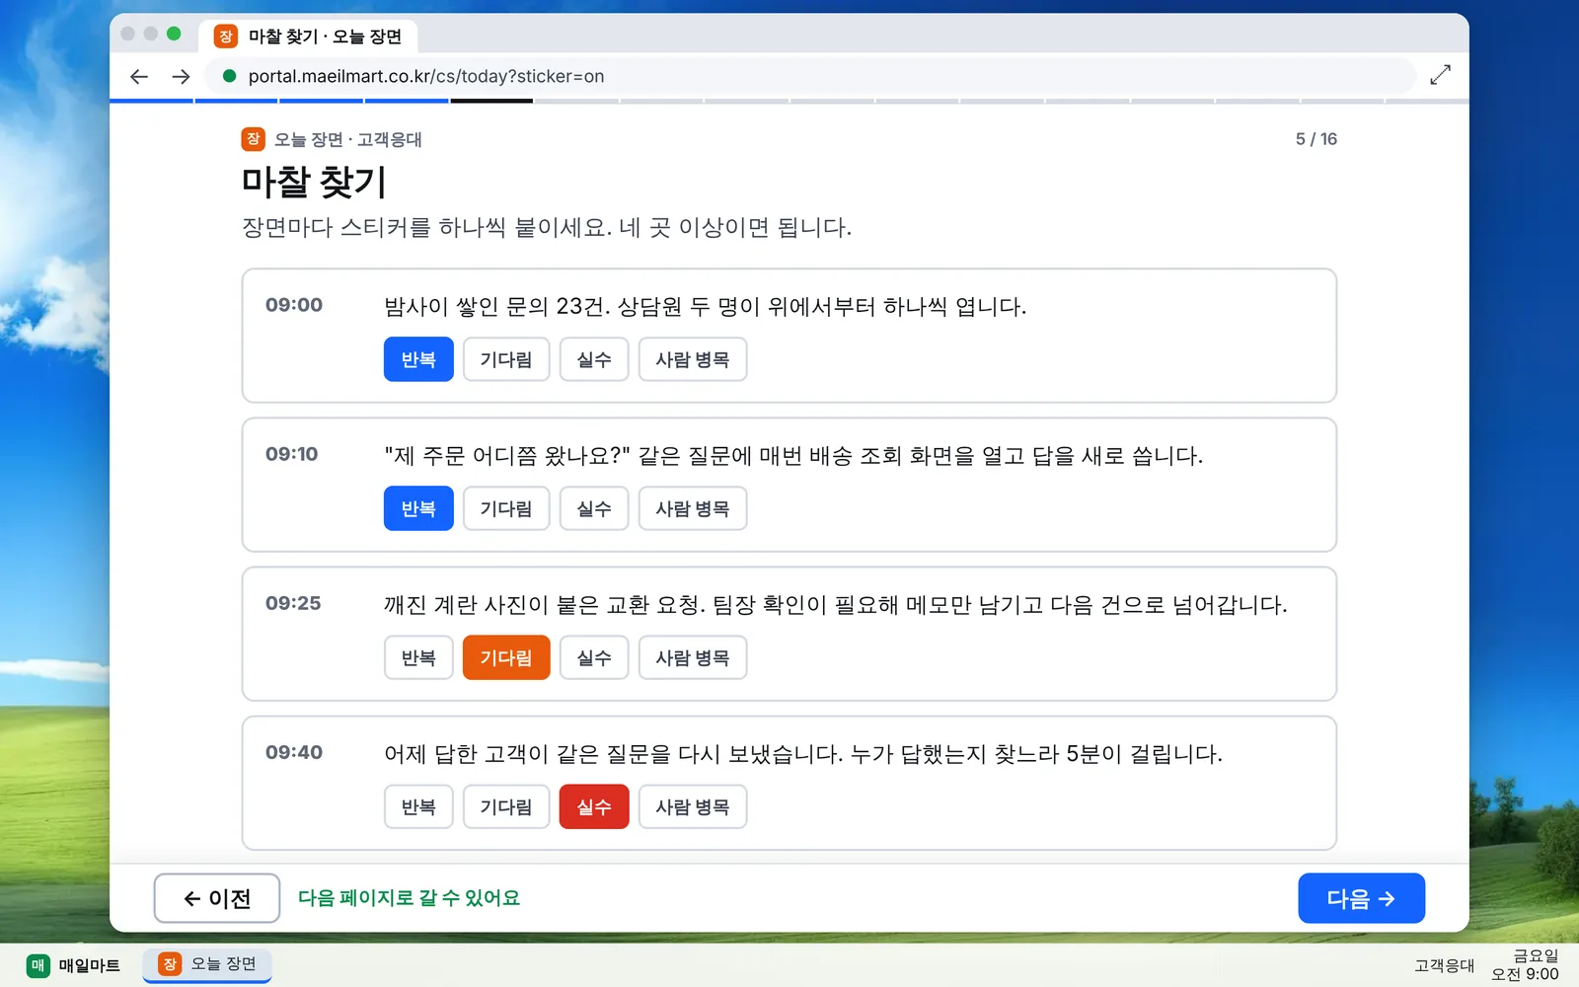Click the 매일마트 green taskbar icon
The width and height of the screenshot is (1579, 987).
pyautogui.click(x=38, y=965)
